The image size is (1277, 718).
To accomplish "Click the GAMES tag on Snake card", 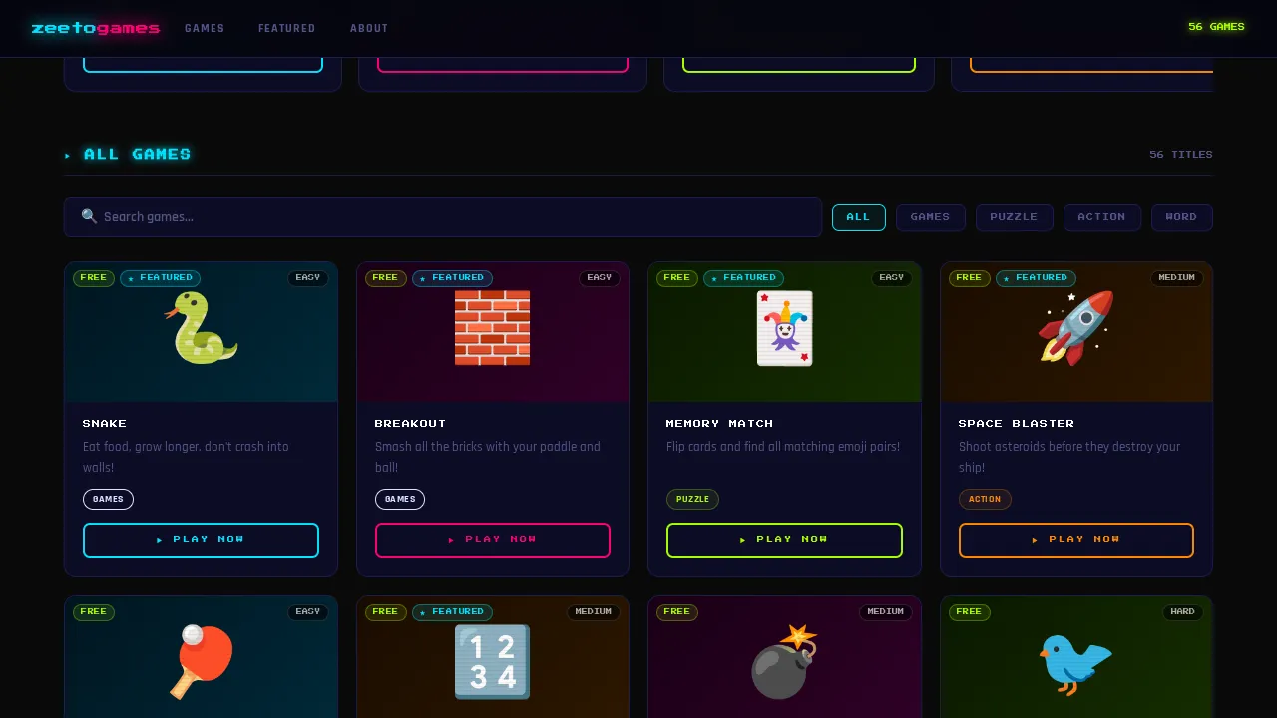I will point(108,499).
